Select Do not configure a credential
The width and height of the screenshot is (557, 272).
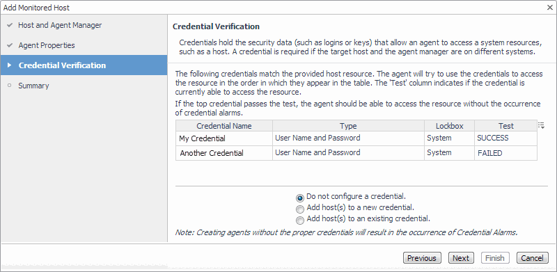click(300, 198)
